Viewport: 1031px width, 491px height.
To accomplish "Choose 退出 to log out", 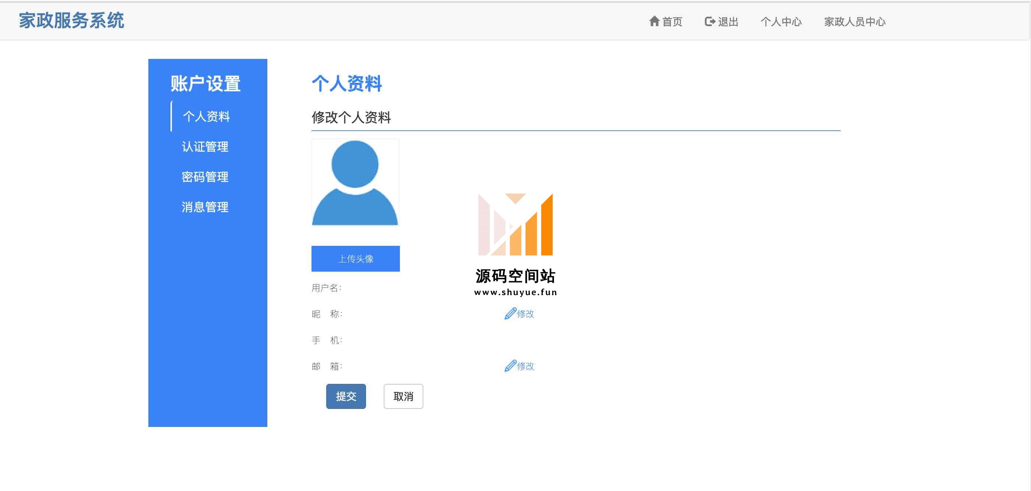I will point(721,21).
